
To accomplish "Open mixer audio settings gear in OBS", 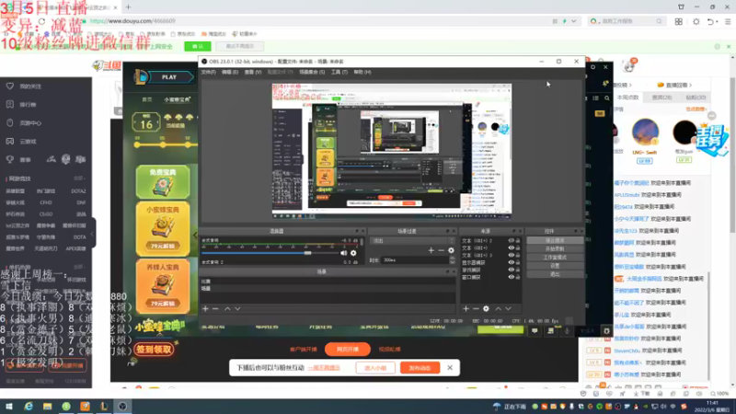I will (x=353, y=253).
